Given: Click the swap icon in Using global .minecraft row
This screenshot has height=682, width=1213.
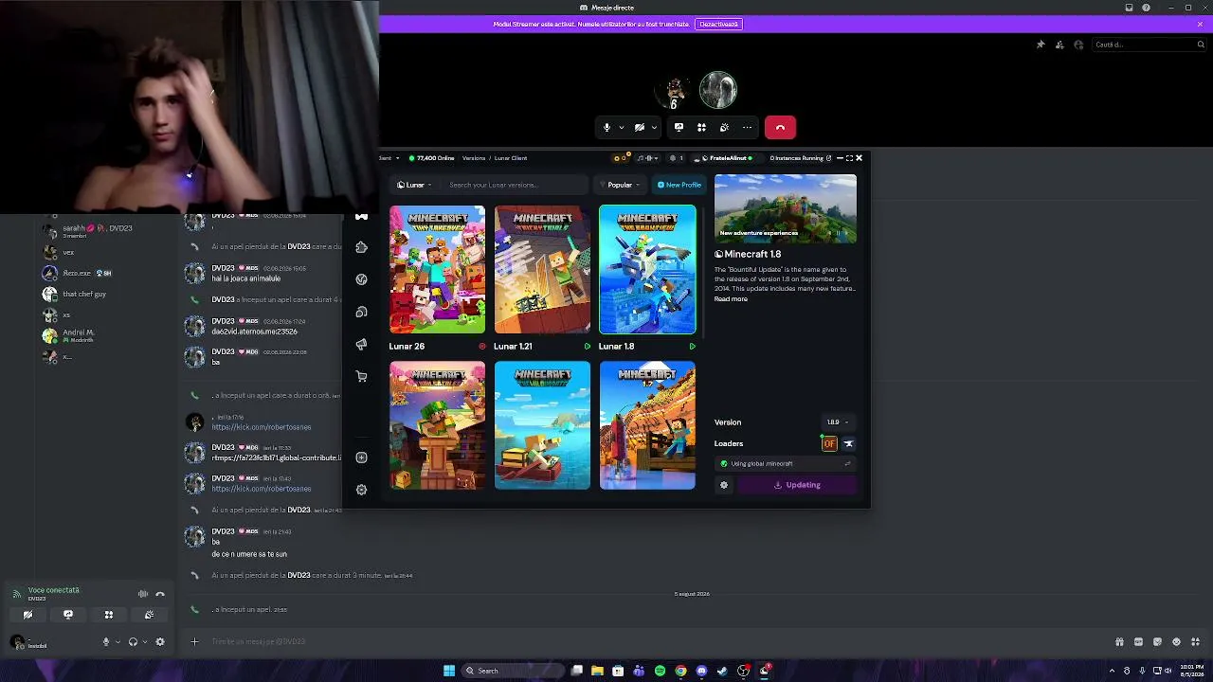Looking at the screenshot, I should (x=847, y=464).
